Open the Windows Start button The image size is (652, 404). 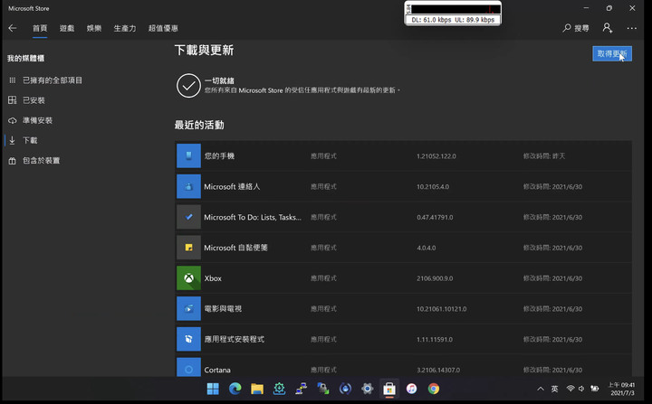click(213, 389)
